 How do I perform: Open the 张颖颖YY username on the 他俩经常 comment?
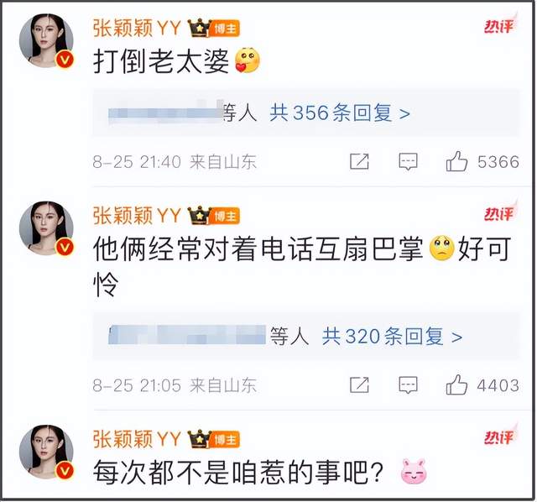[137, 216]
